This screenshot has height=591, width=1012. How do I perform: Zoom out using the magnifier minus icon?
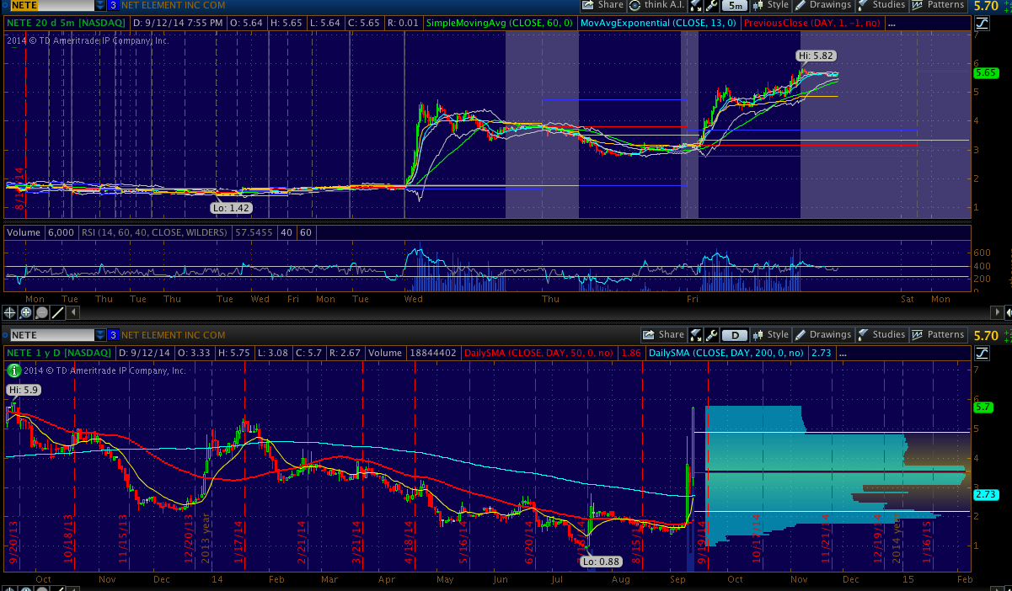coord(42,312)
